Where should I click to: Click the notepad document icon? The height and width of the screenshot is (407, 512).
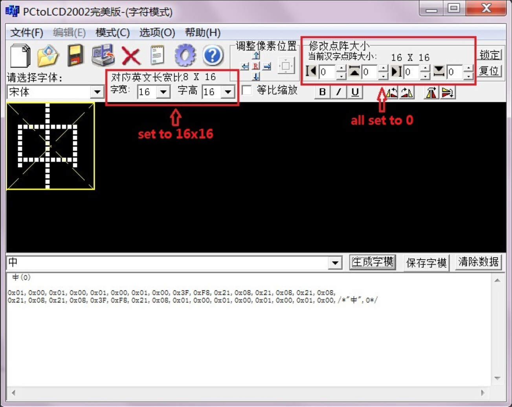coord(158,55)
